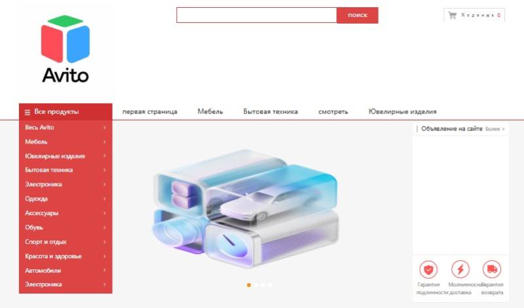Click the lightning fast delivery icon
Image resolution: width=524 pixels, height=308 pixels.
point(460,269)
